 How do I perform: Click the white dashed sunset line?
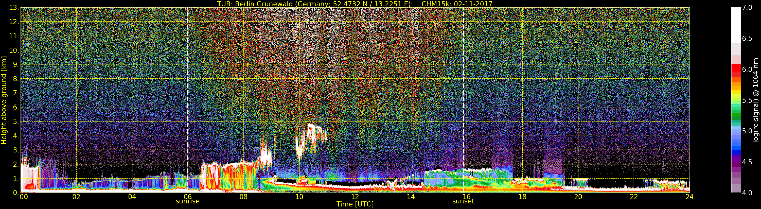pyautogui.click(x=463, y=89)
